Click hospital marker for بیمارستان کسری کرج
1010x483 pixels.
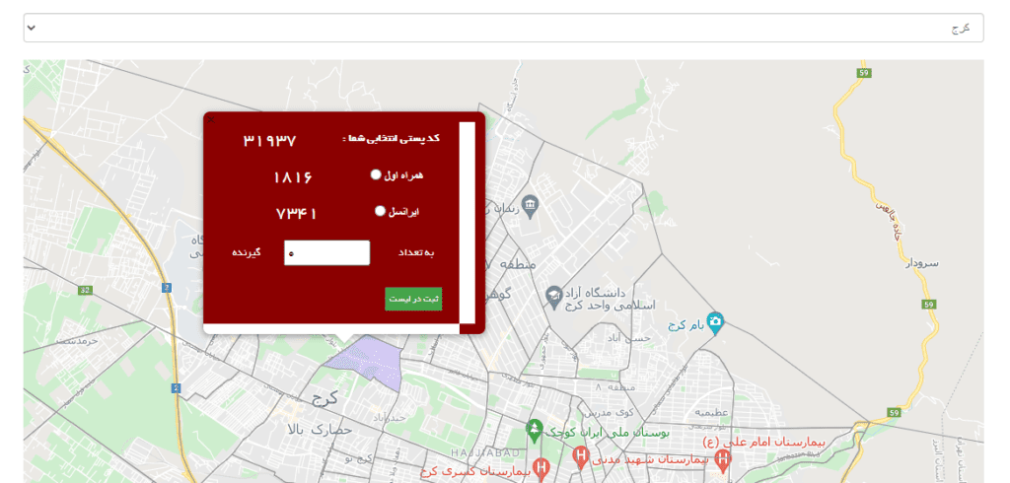point(541,469)
